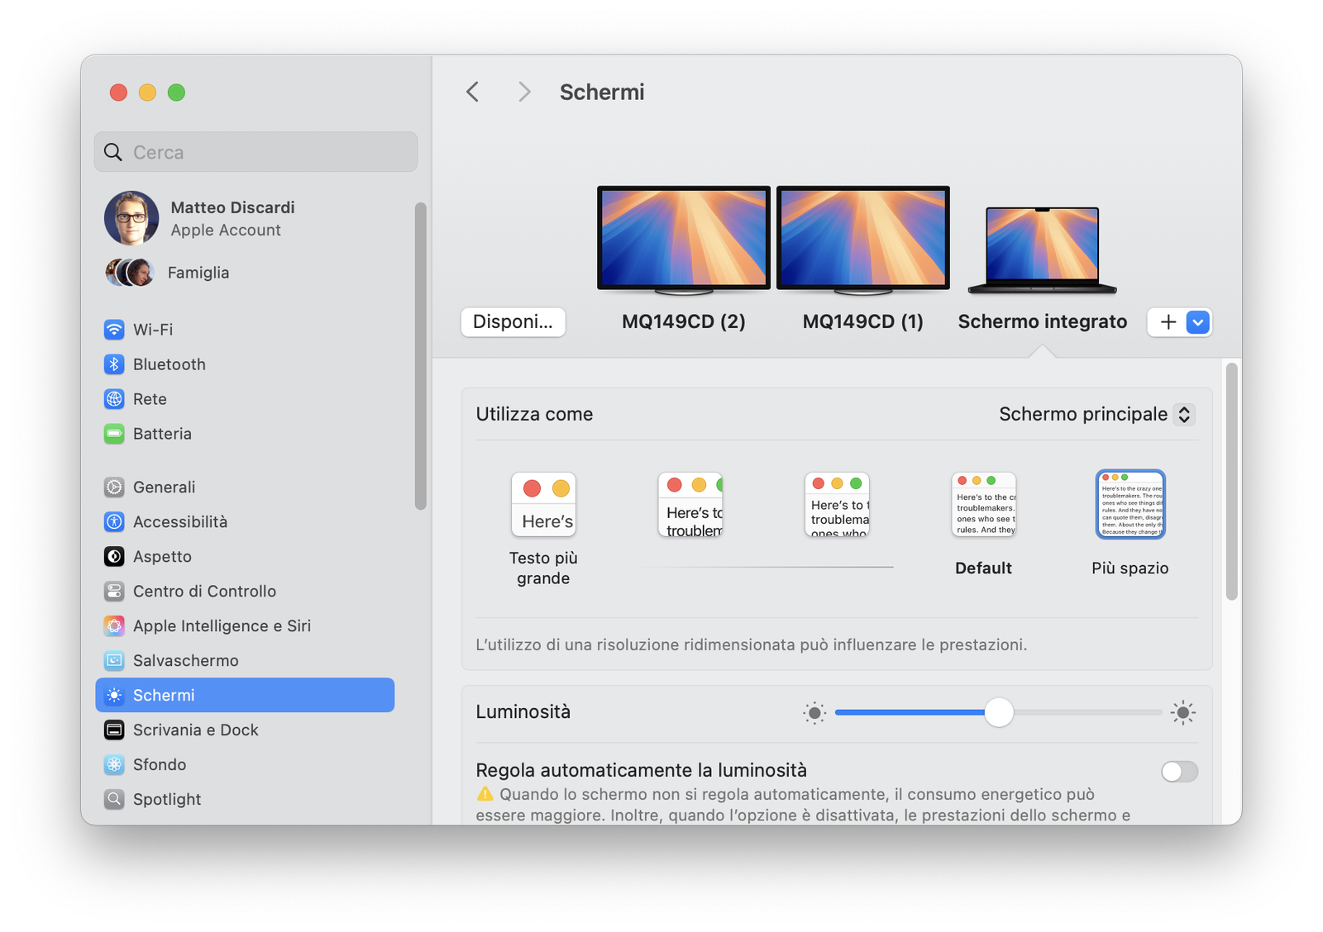Go forward with the right chevron

524,92
